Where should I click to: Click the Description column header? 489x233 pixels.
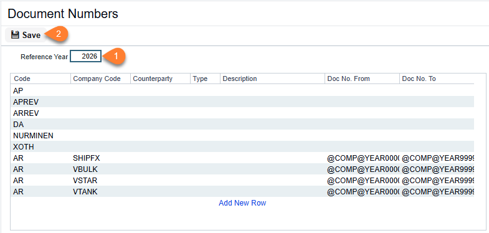coord(273,79)
